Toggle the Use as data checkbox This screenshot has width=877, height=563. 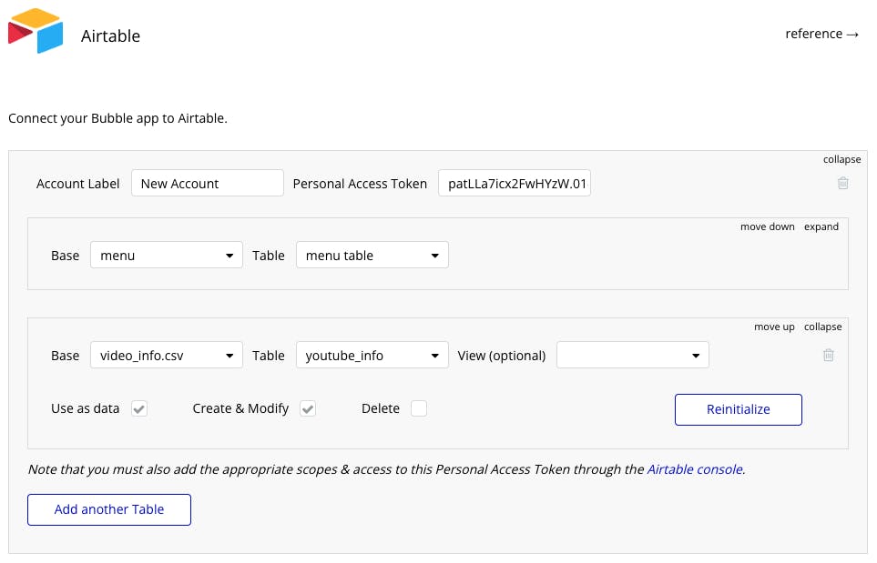[x=139, y=409]
